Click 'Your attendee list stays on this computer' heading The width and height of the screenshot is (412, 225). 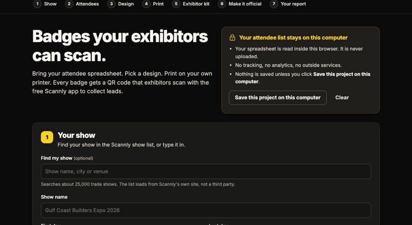(x=293, y=37)
